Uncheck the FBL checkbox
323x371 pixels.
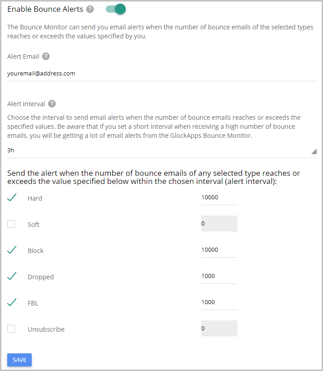click(x=11, y=302)
